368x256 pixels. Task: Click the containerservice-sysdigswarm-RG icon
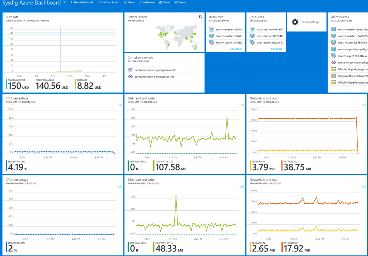(x=130, y=70)
